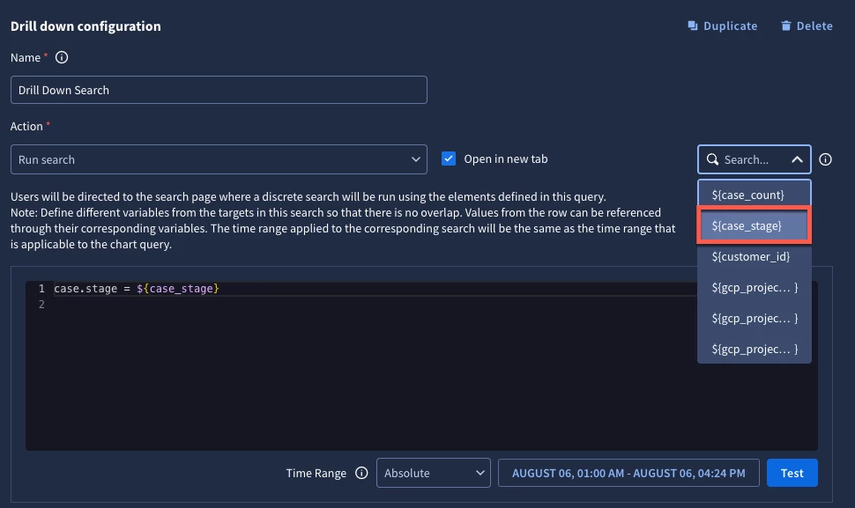Click line number 2 in editor
This screenshot has height=508, width=855.
click(41, 305)
